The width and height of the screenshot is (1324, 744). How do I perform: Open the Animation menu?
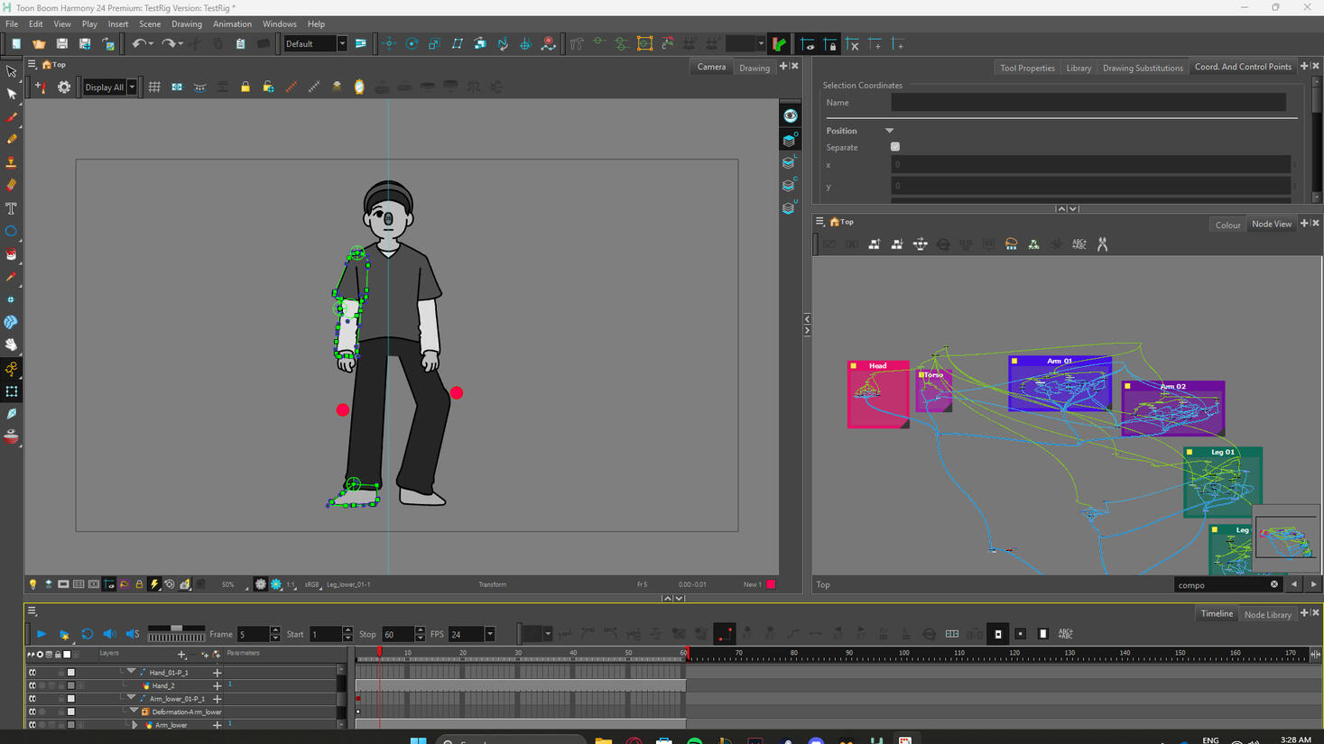pos(232,24)
